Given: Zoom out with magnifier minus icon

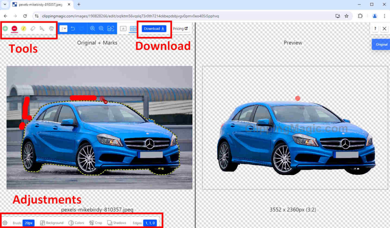Looking at the screenshot, I should click(x=101, y=29).
